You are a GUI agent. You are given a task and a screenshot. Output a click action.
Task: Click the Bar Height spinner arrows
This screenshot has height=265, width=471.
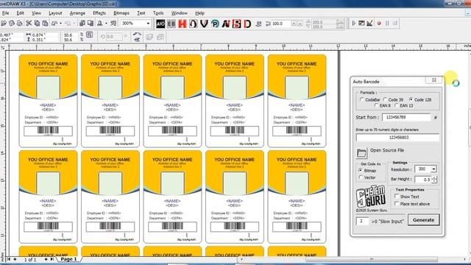tap(433, 180)
